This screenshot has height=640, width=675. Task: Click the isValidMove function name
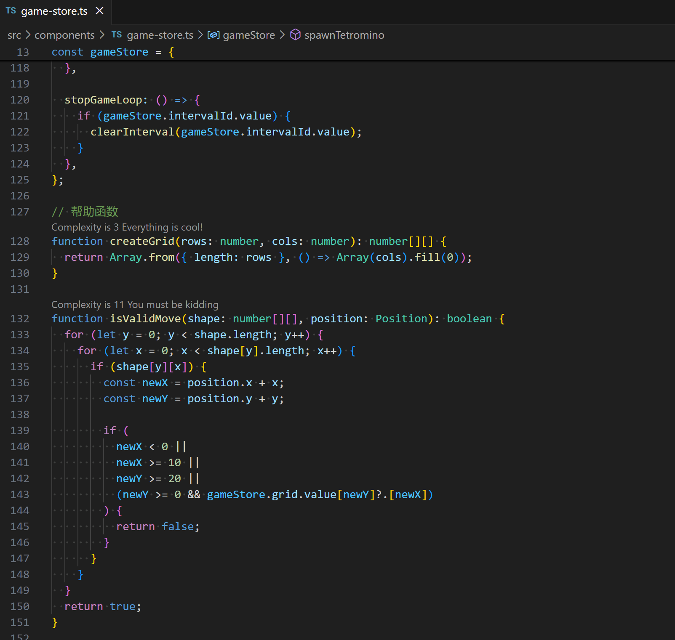pyautogui.click(x=145, y=319)
